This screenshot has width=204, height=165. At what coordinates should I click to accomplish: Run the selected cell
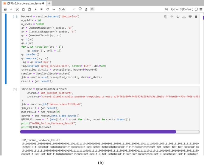tap(35, 9)
